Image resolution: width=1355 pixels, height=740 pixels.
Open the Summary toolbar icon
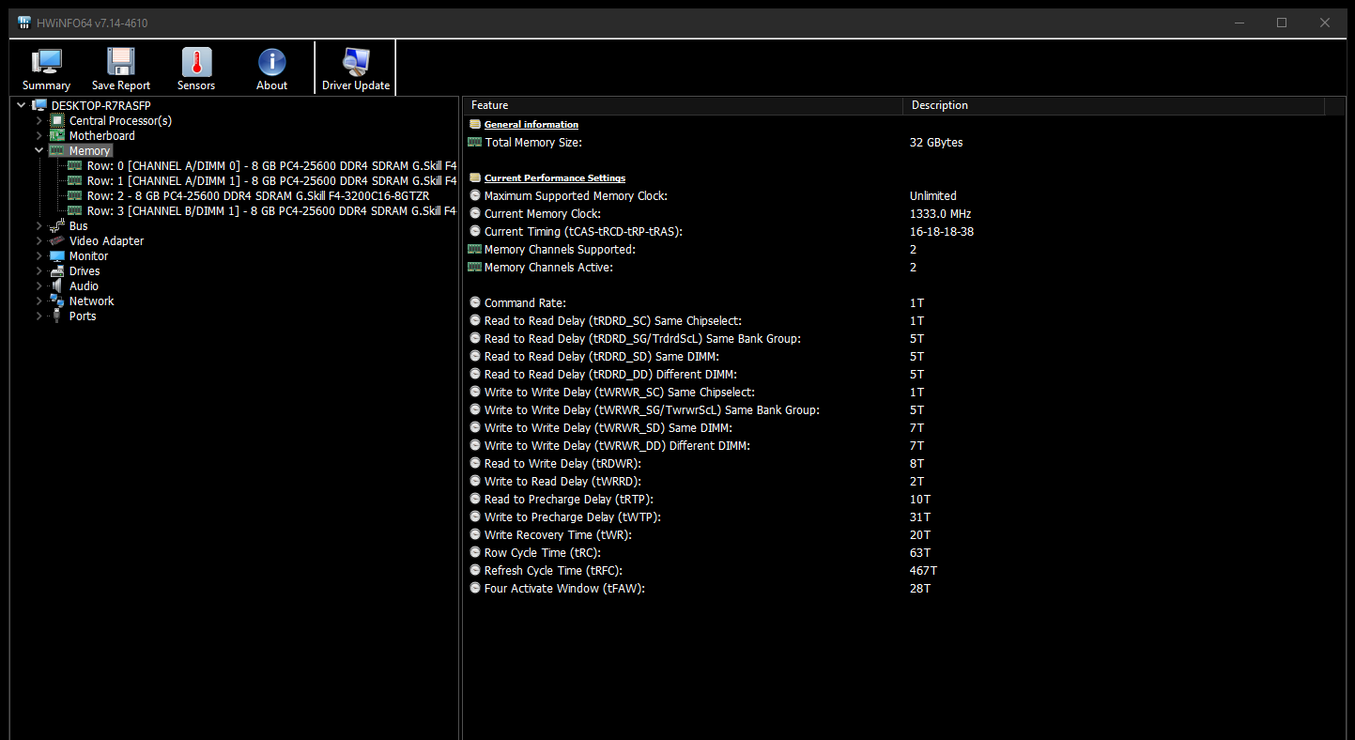46,61
